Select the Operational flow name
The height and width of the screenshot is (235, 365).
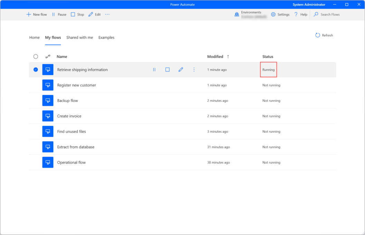[x=71, y=162]
